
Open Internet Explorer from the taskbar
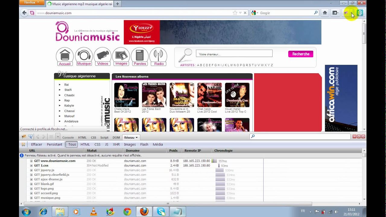43,212
